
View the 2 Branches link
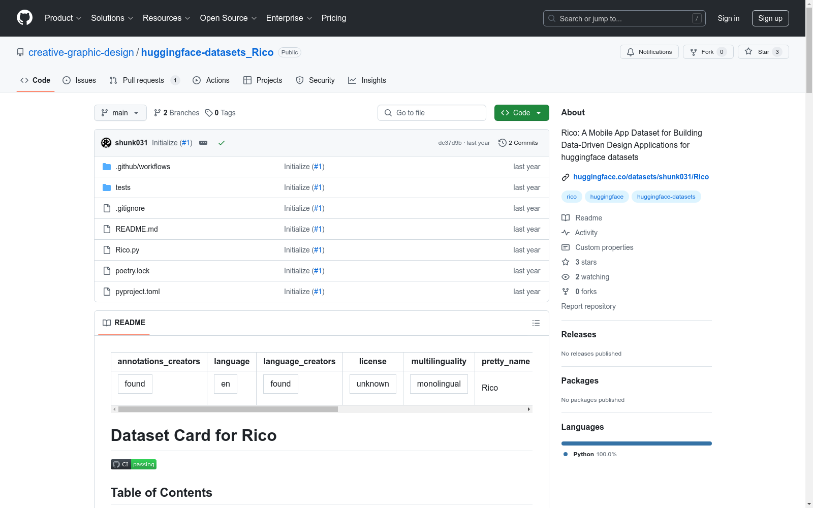[x=177, y=113]
